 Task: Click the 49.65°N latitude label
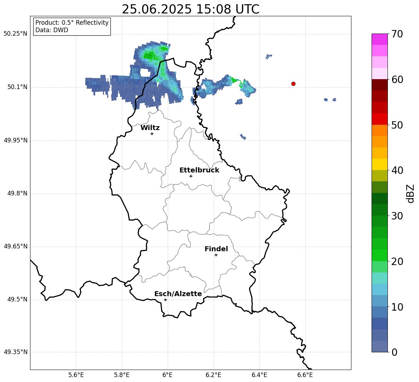pyautogui.click(x=16, y=246)
